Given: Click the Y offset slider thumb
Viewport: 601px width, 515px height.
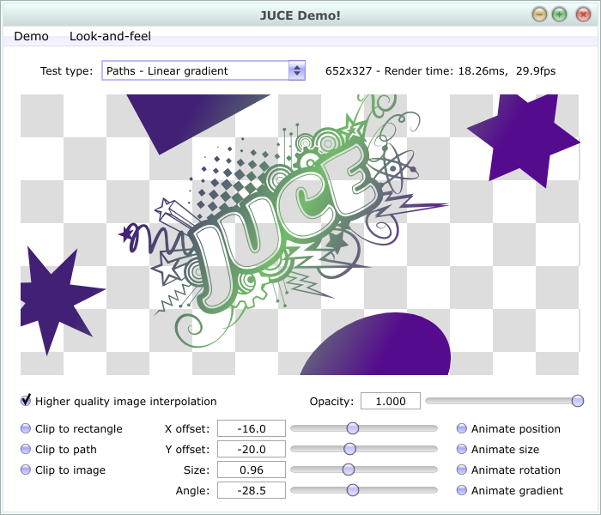Looking at the screenshot, I should click(x=349, y=449).
